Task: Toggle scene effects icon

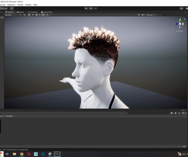Action: pyautogui.click(x=36, y=15)
